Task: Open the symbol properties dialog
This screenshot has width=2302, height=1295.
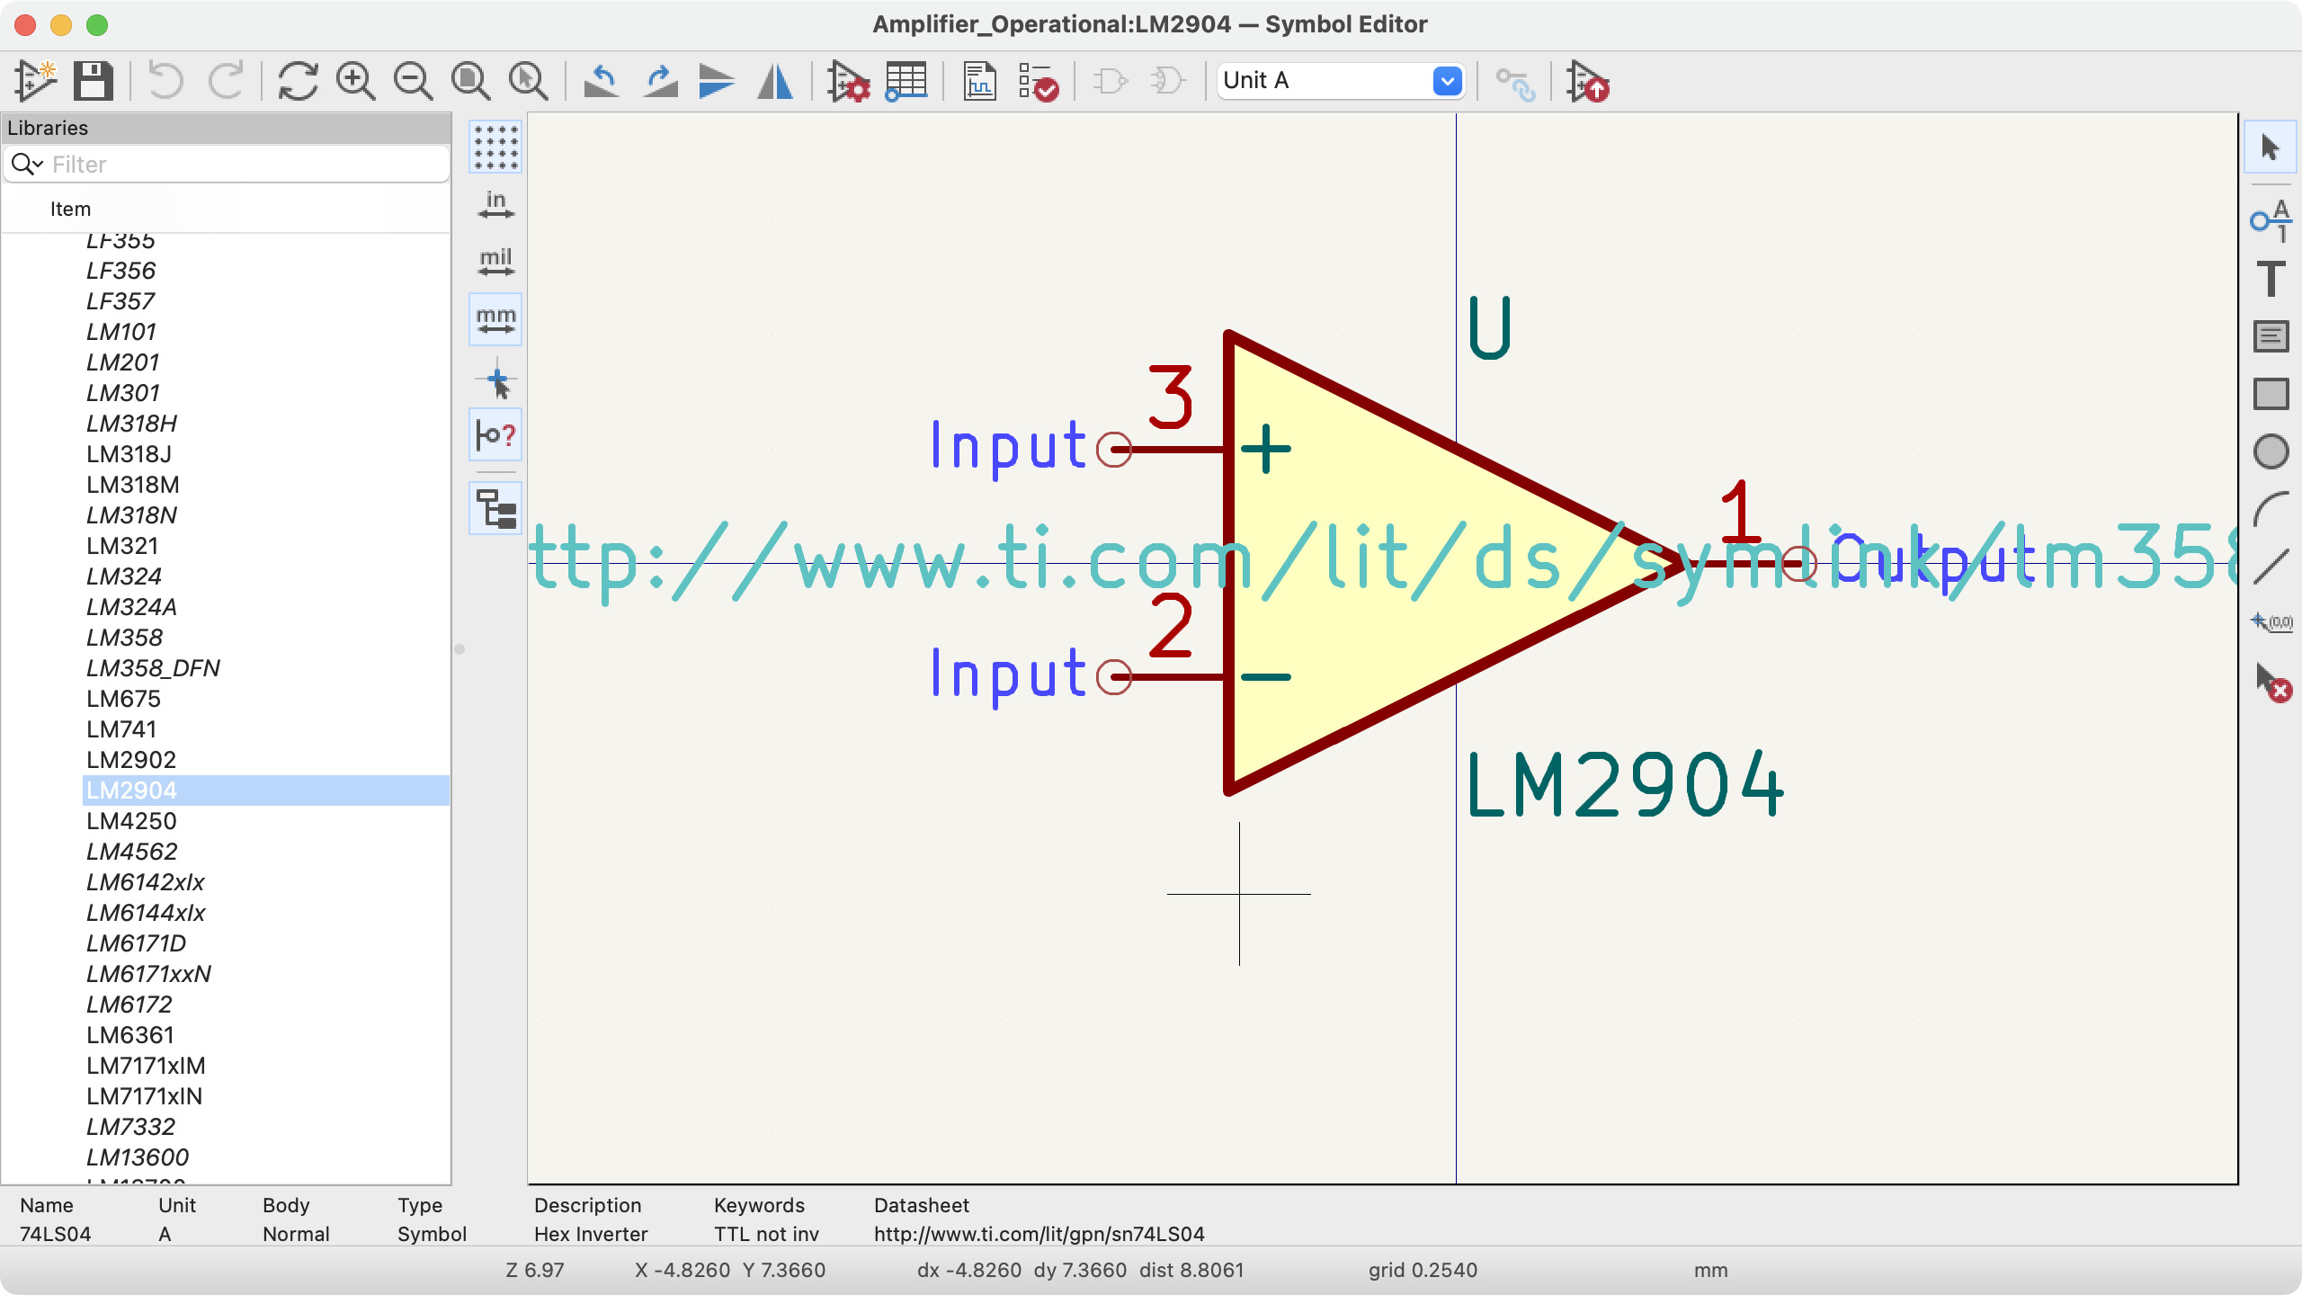Action: (x=850, y=81)
